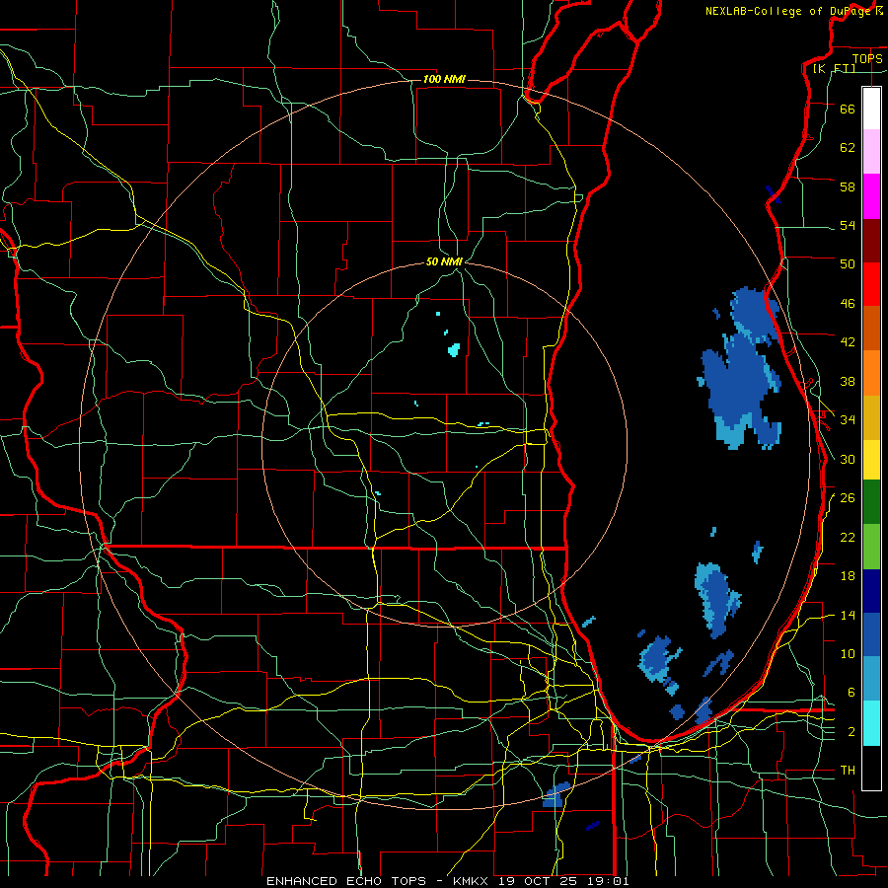Click the legend value 42
Screen dimensions: 888x888
tap(848, 342)
